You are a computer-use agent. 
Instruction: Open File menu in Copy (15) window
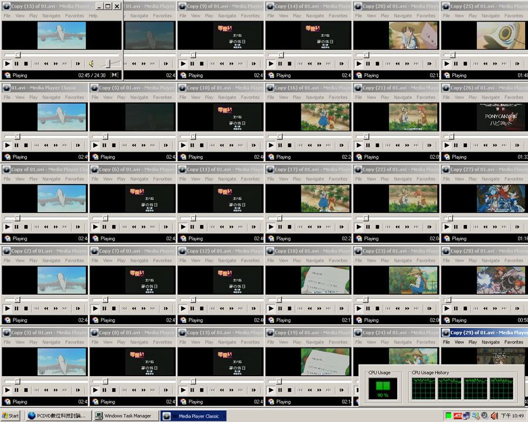pyautogui.click(x=7, y=16)
